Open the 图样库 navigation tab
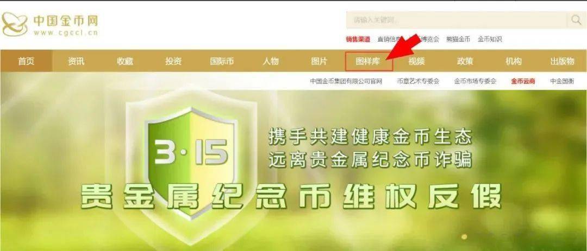The height and width of the screenshot is (251, 587). pyautogui.click(x=368, y=61)
